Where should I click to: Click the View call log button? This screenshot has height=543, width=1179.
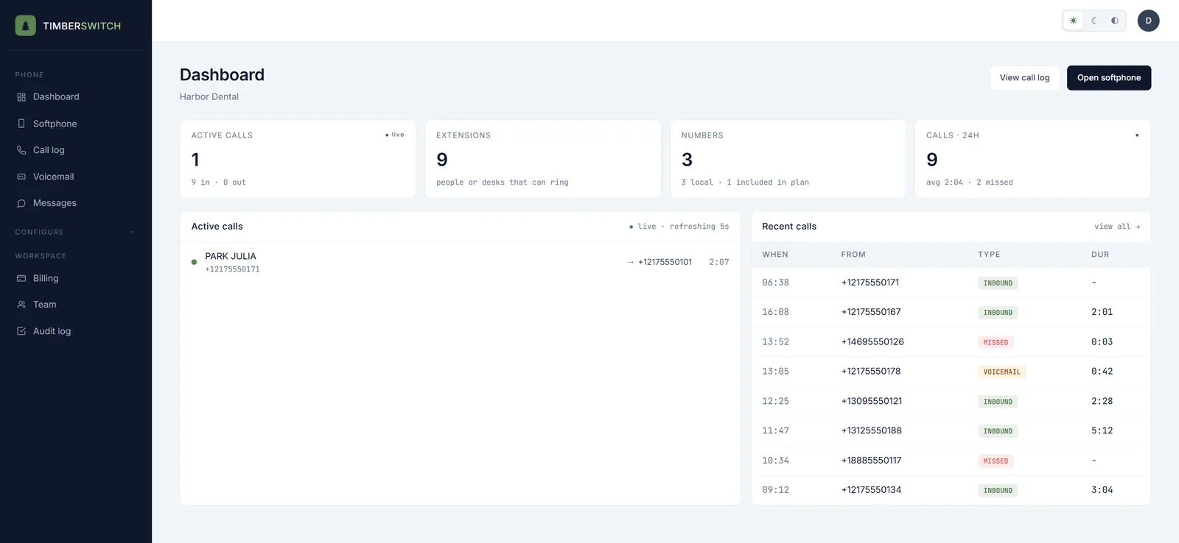coord(1024,78)
